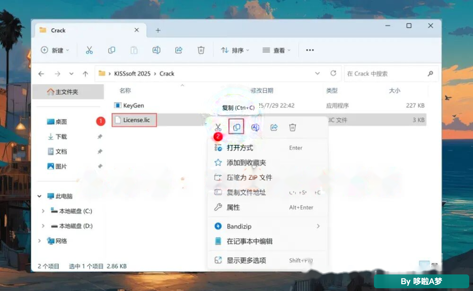Screen dimensions: 473x291
Task: Open the three-dot more options menu
Action: tap(310, 50)
